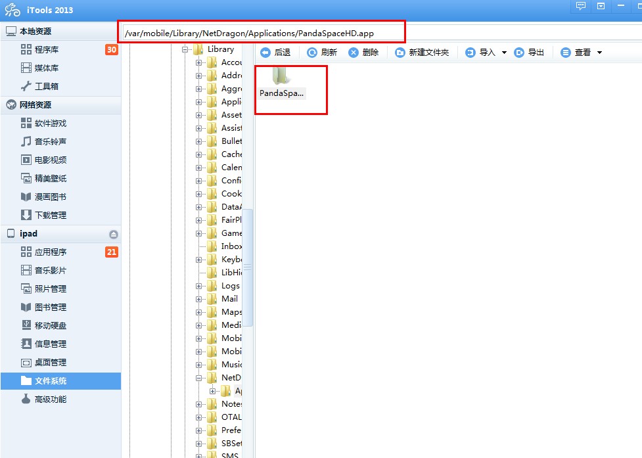Expand the Logs folder node
The height and width of the screenshot is (458, 642).
[198, 286]
